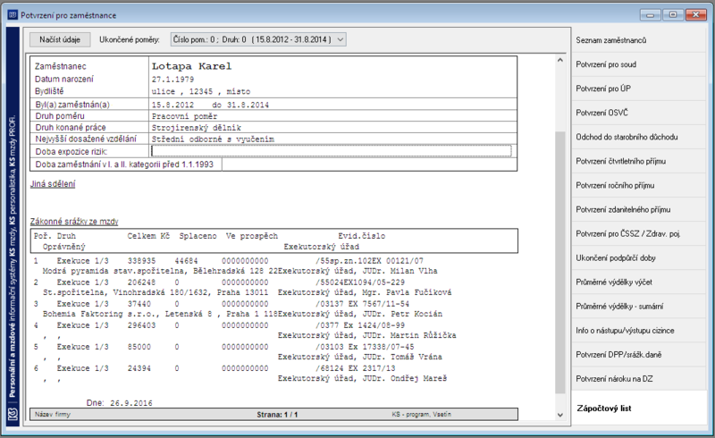
Task: Click employee name Lotapa Karel
Action: [191, 66]
